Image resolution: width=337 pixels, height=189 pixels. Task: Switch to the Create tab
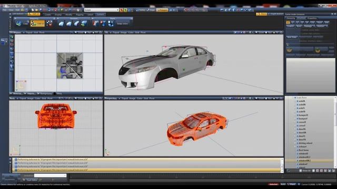tap(48, 15)
